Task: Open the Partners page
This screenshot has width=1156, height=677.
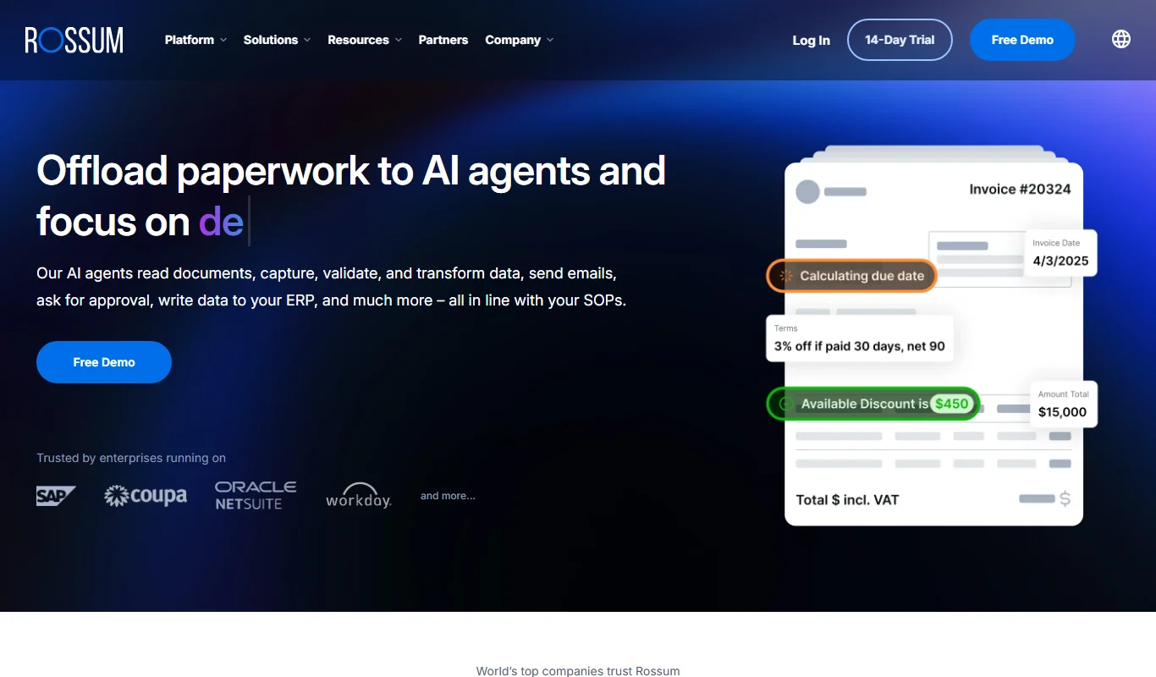Action: (x=443, y=40)
